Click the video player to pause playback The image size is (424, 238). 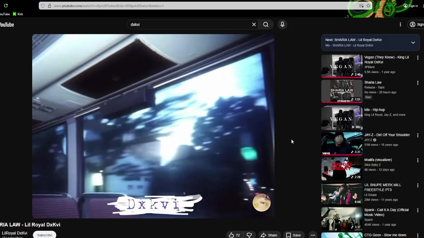(x=153, y=126)
